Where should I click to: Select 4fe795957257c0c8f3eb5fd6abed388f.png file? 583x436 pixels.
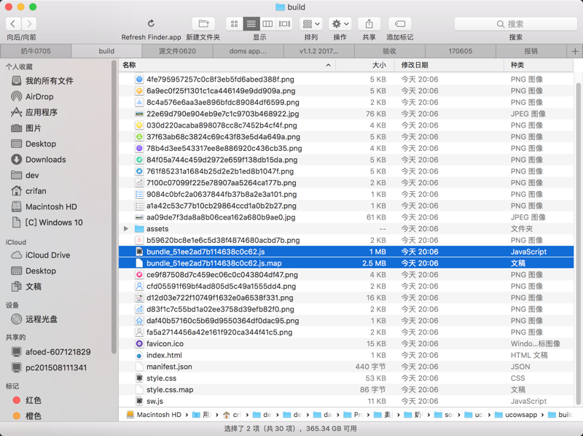pyautogui.click(x=346, y=79)
